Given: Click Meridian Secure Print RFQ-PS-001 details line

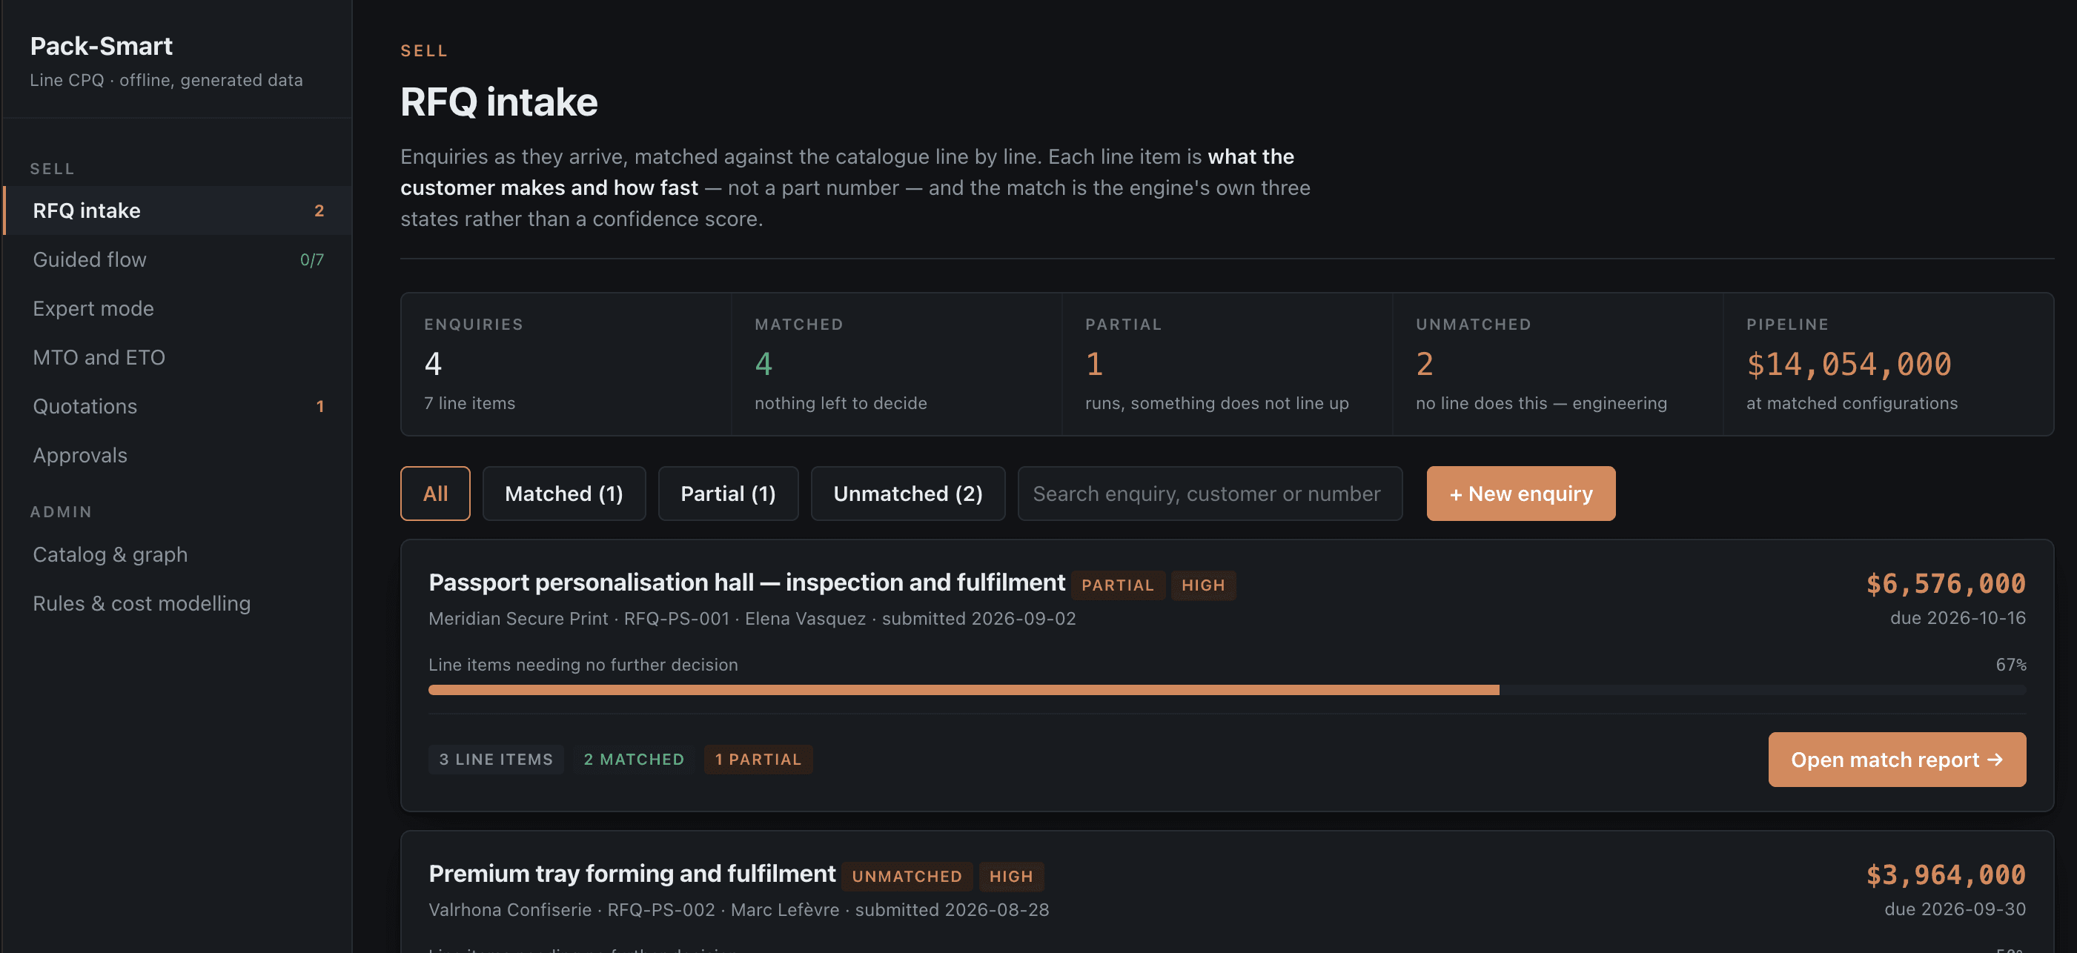Looking at the screenshot, I should point(752,618).
